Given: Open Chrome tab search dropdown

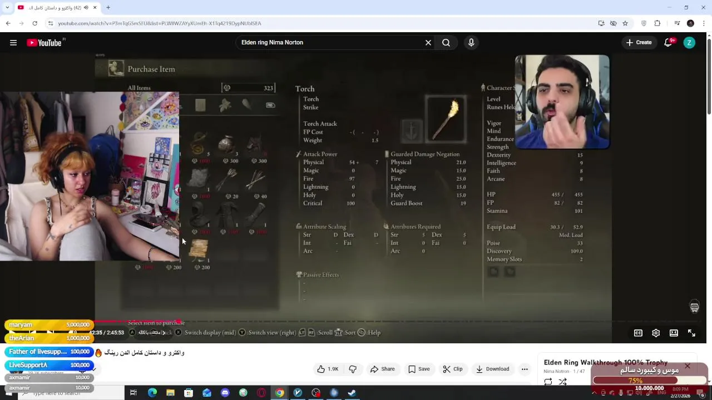Looking at the screenshot, I should [7, 8].
